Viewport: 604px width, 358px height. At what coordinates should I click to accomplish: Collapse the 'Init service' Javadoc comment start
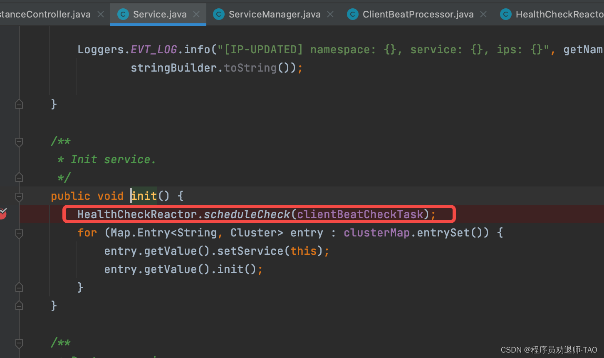[x=19, y=142]
